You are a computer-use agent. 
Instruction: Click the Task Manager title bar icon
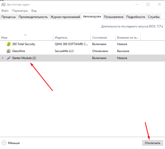coord(3,5)
